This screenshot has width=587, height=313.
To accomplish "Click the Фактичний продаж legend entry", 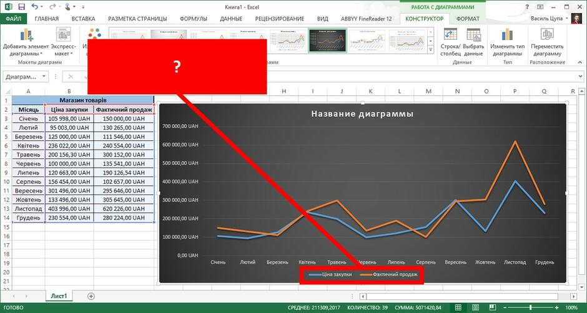I will point(388,274).
